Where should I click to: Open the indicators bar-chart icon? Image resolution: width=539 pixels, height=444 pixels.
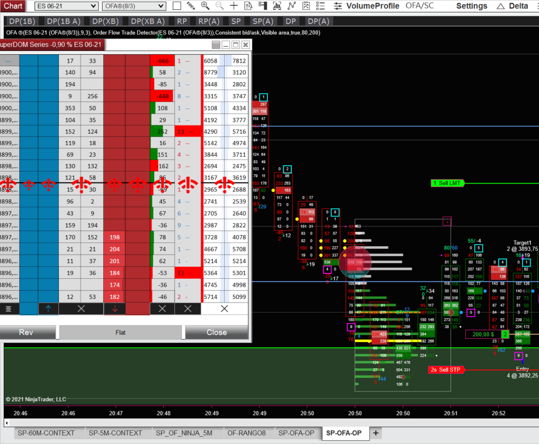[x=277, y=6]
